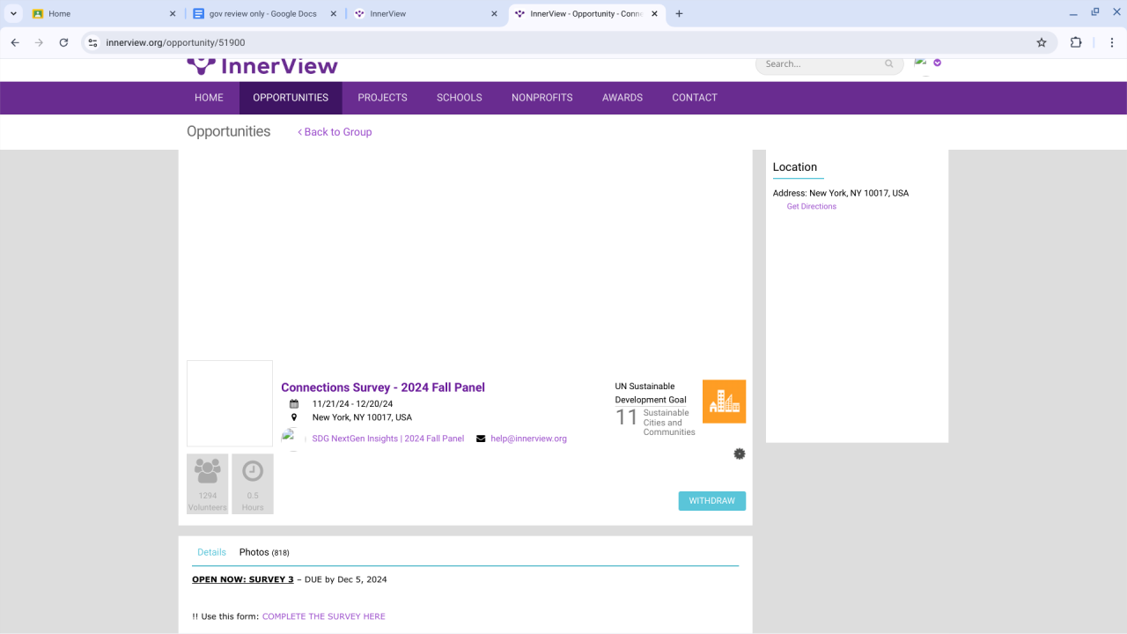The height and width of the screenshot is (634, 1127).
Task: Open Chrome three-dot menu
Action: tap(1113, 42)
